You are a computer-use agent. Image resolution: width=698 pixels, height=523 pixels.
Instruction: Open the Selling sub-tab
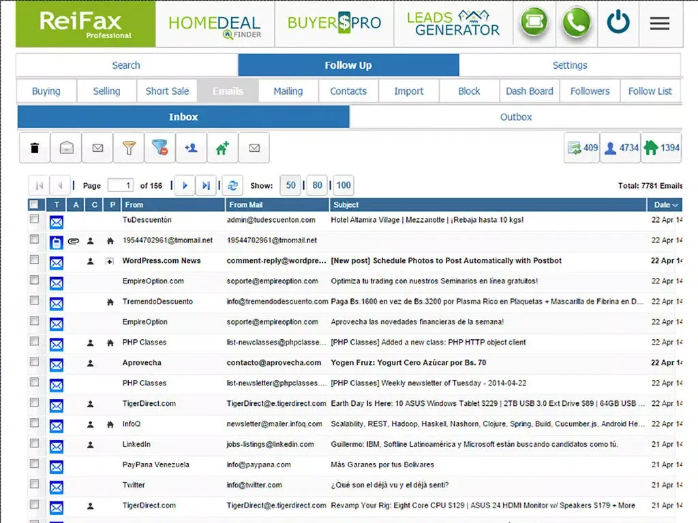(x=106, y=91)
